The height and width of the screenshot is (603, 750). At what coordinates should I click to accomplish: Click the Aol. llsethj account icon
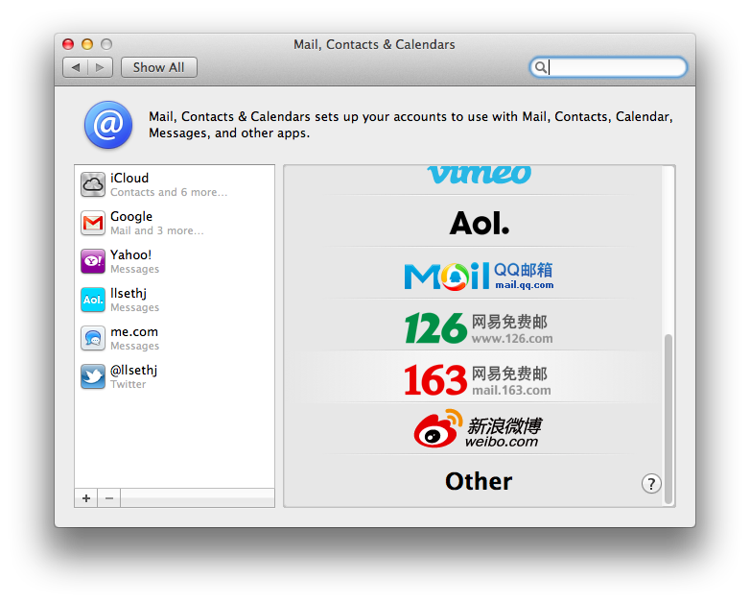(93, 300)
